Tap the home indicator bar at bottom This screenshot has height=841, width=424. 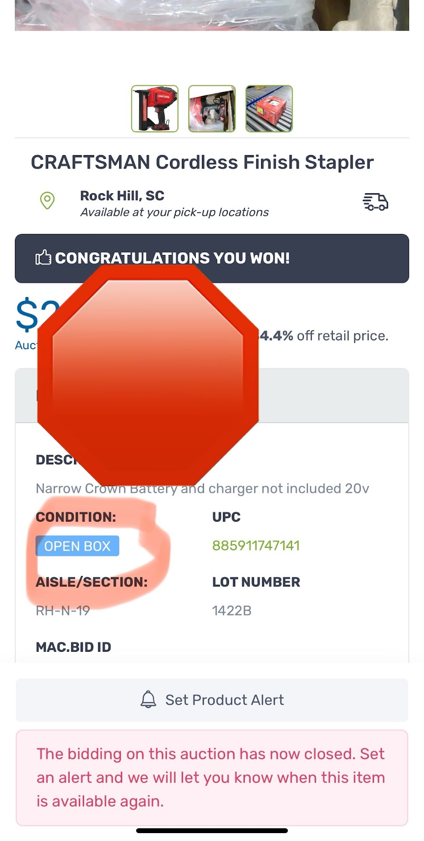click(212, 830)
